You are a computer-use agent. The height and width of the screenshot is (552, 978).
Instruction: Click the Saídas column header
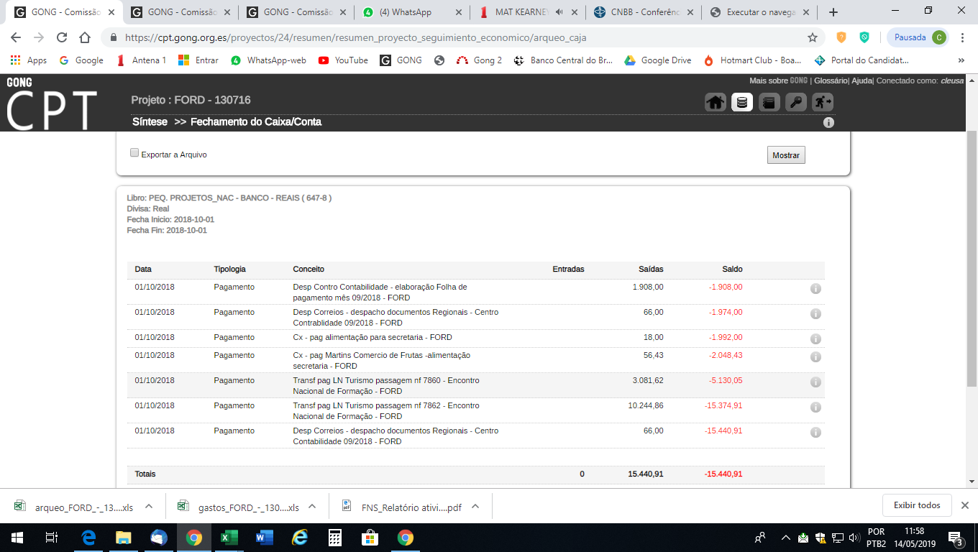(651, 269)
